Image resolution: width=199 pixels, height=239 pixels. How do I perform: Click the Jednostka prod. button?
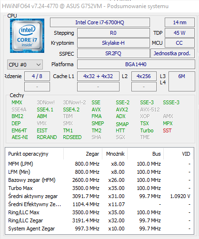coord(172,53)
